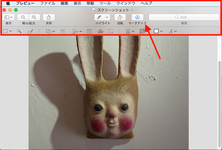Click into the search (検索) field

(184, 17)
